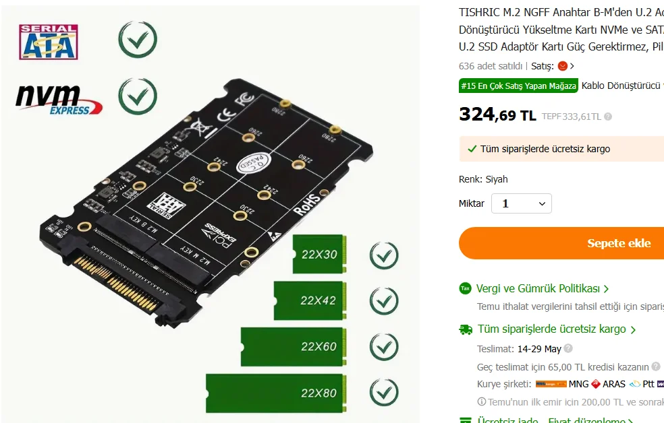The height and width of the screenshot is (423, 664).
Task: Open the Miktar quantity dropdown
Action: 522,203
